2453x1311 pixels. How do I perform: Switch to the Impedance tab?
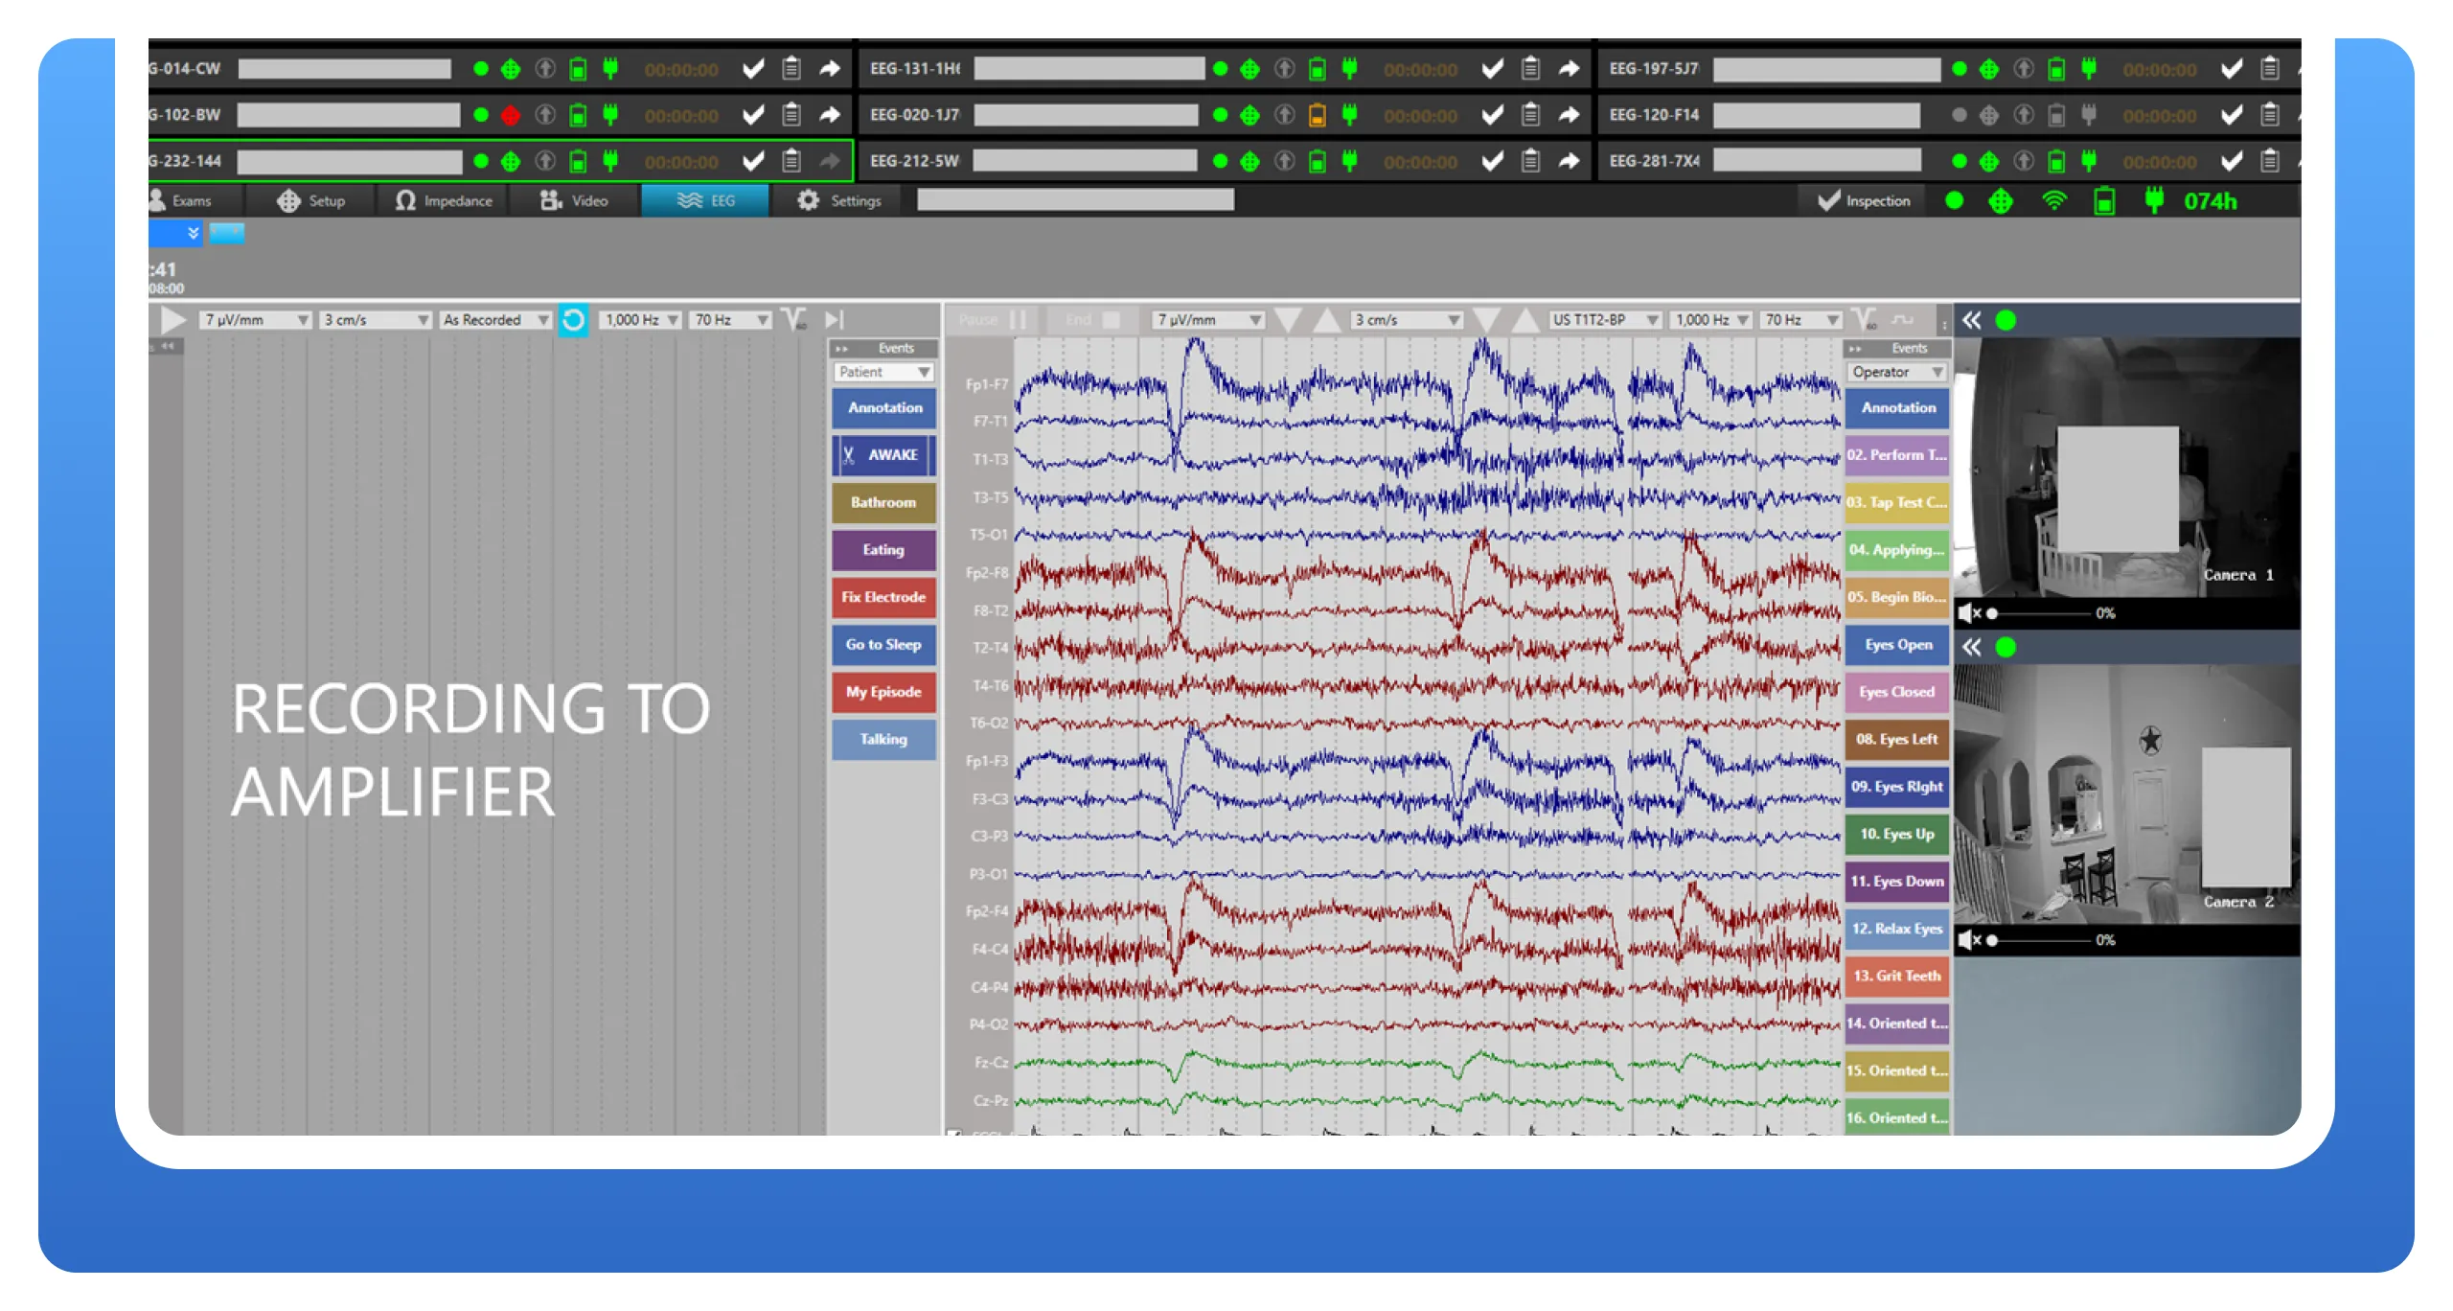[445, 201]
